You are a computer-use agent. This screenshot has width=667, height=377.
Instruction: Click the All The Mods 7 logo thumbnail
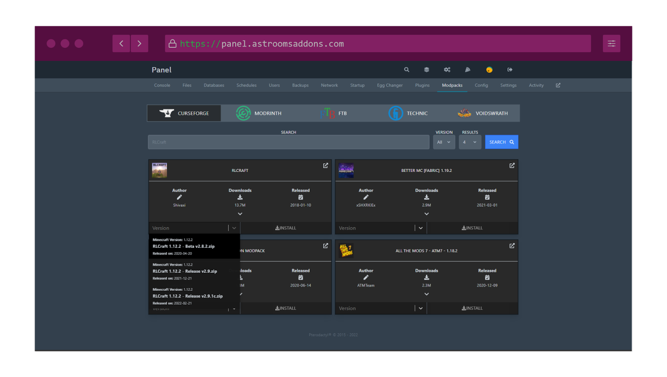[346, 251]
